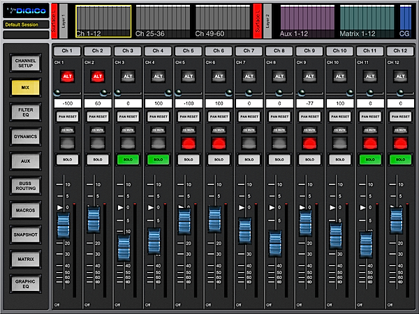Select the Matrix 1-12 bank thumbnail
419x314 pixels.
click(x=367, y=21)
